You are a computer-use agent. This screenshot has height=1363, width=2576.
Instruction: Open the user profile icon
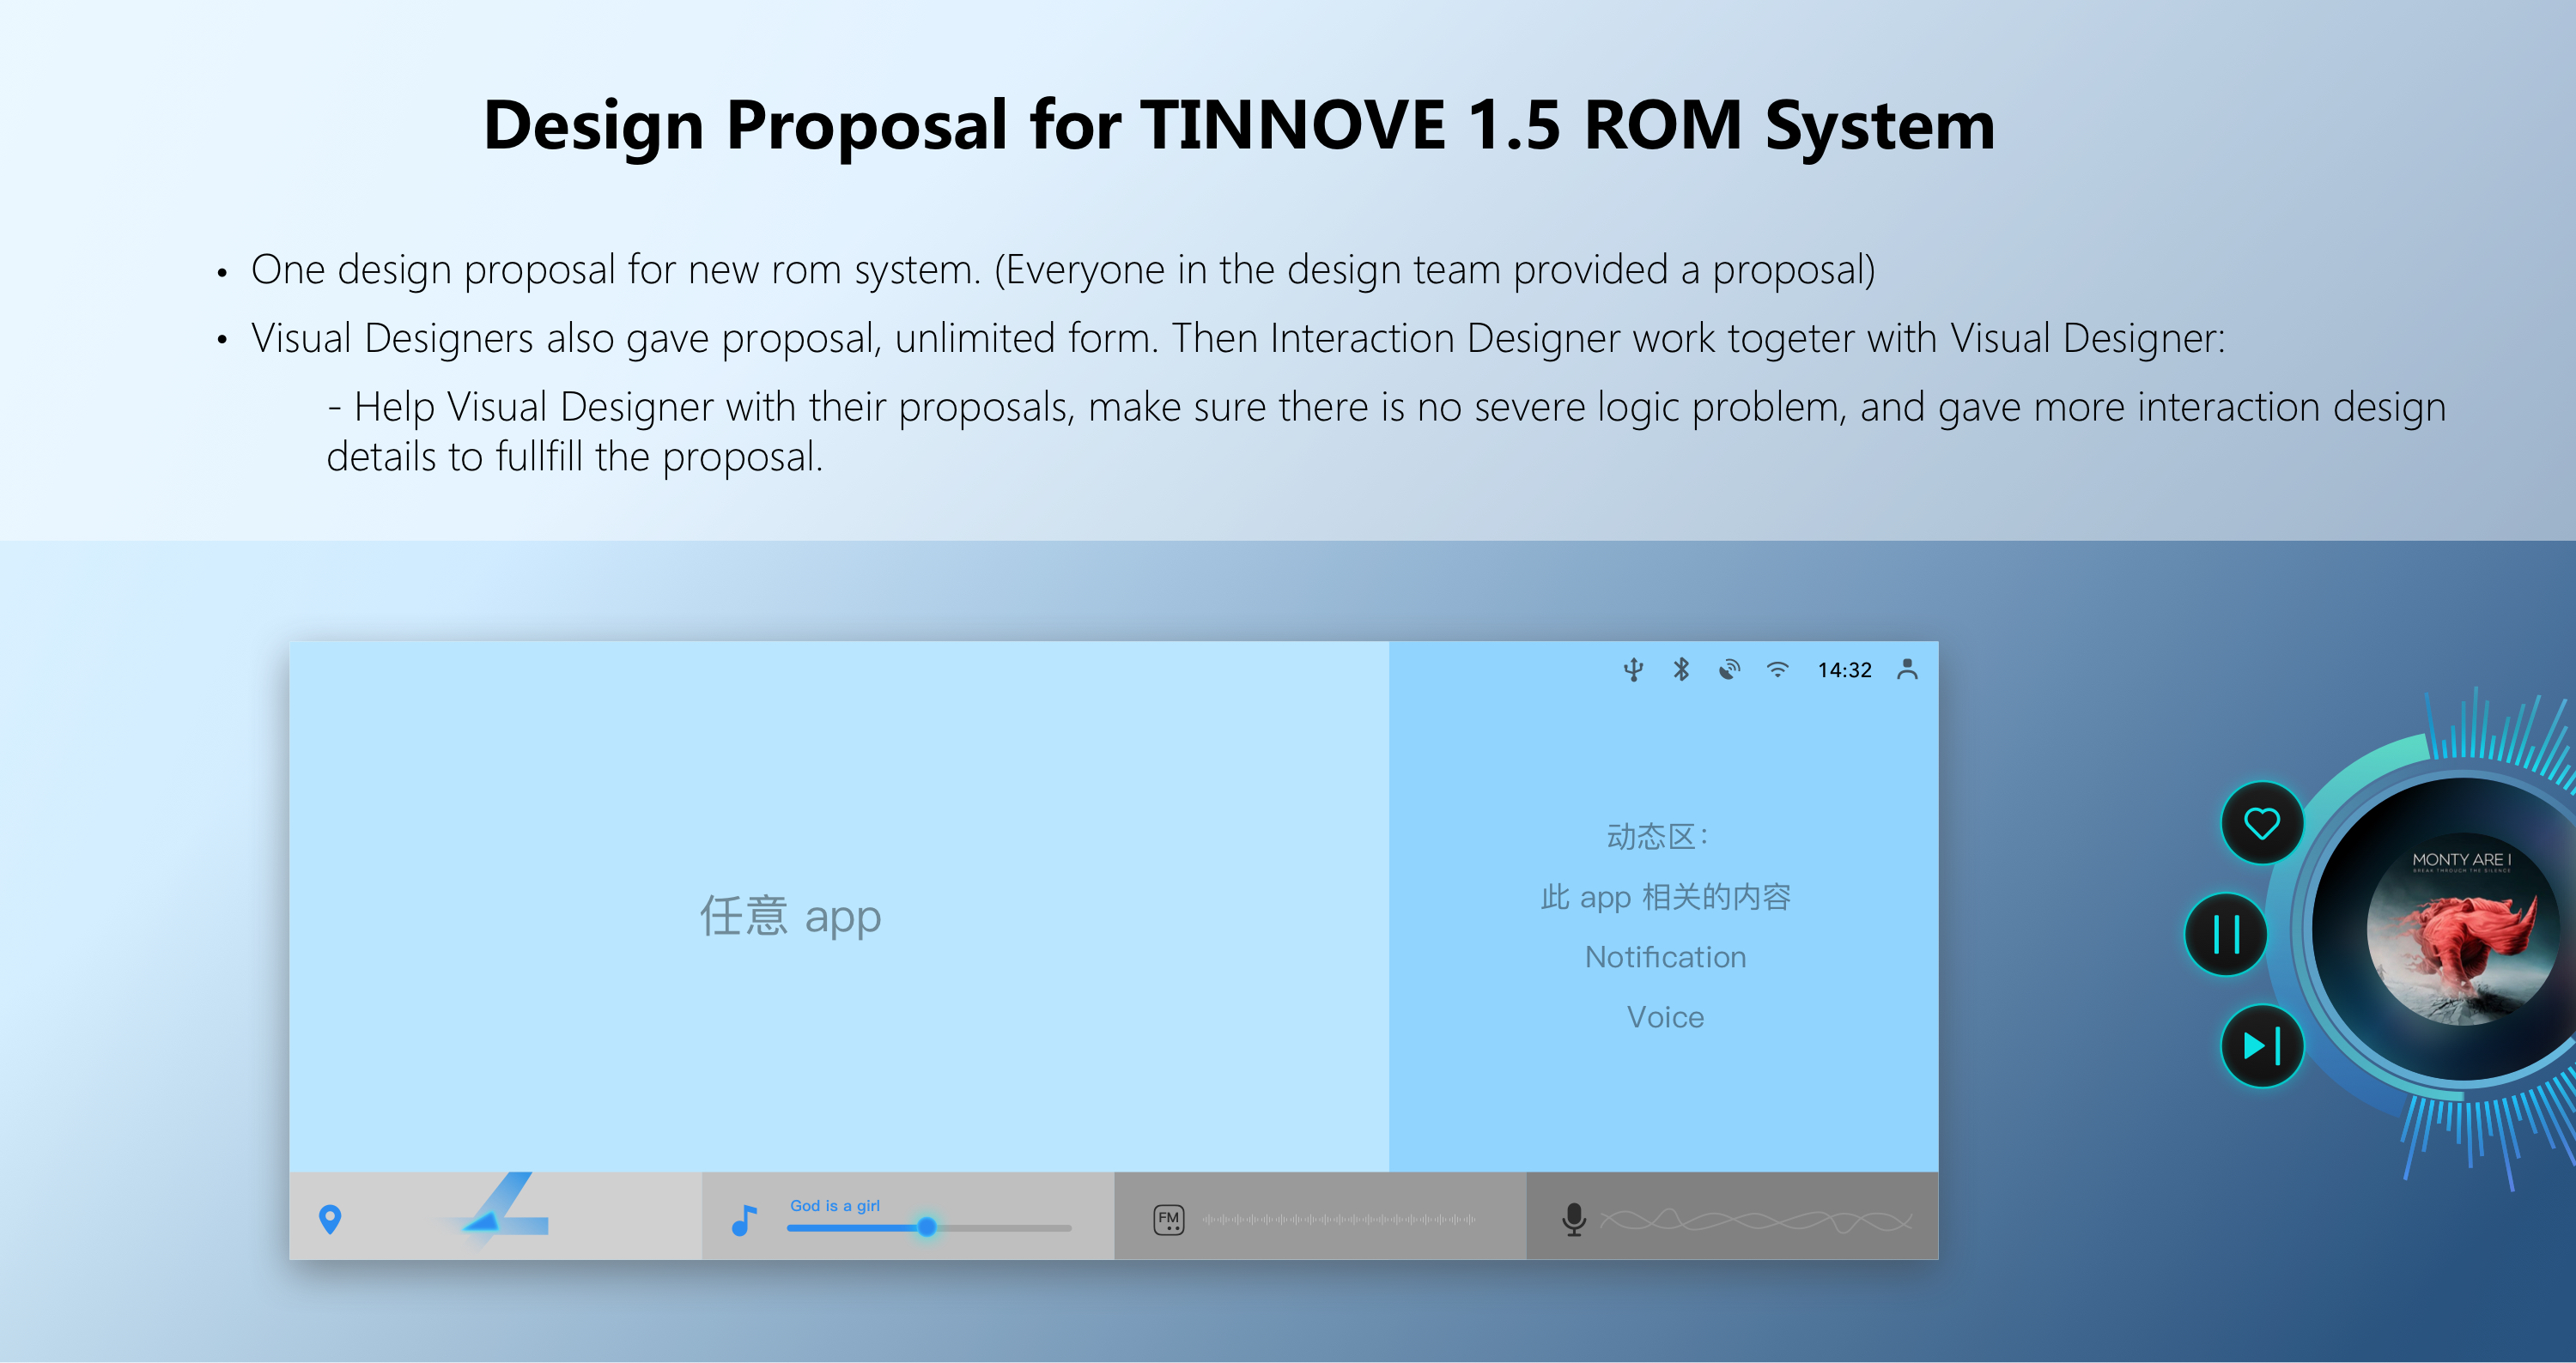pos(1907,669)
